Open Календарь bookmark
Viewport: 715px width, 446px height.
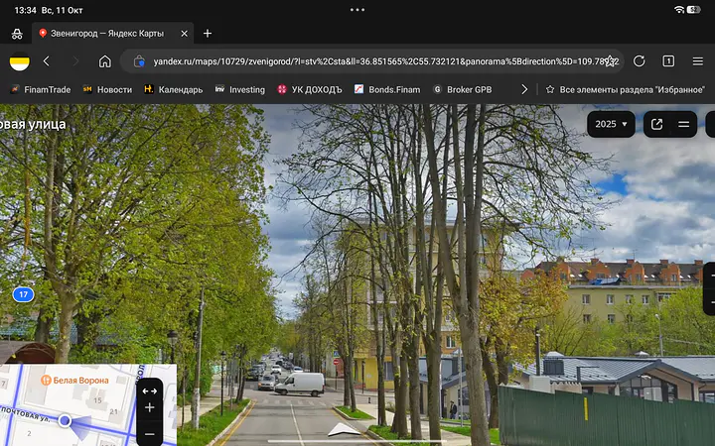pos(173,89)
